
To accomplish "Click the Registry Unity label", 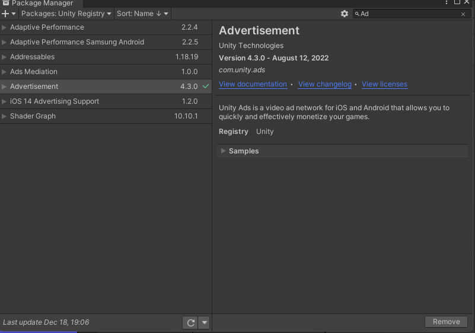I will pos(246,132).
